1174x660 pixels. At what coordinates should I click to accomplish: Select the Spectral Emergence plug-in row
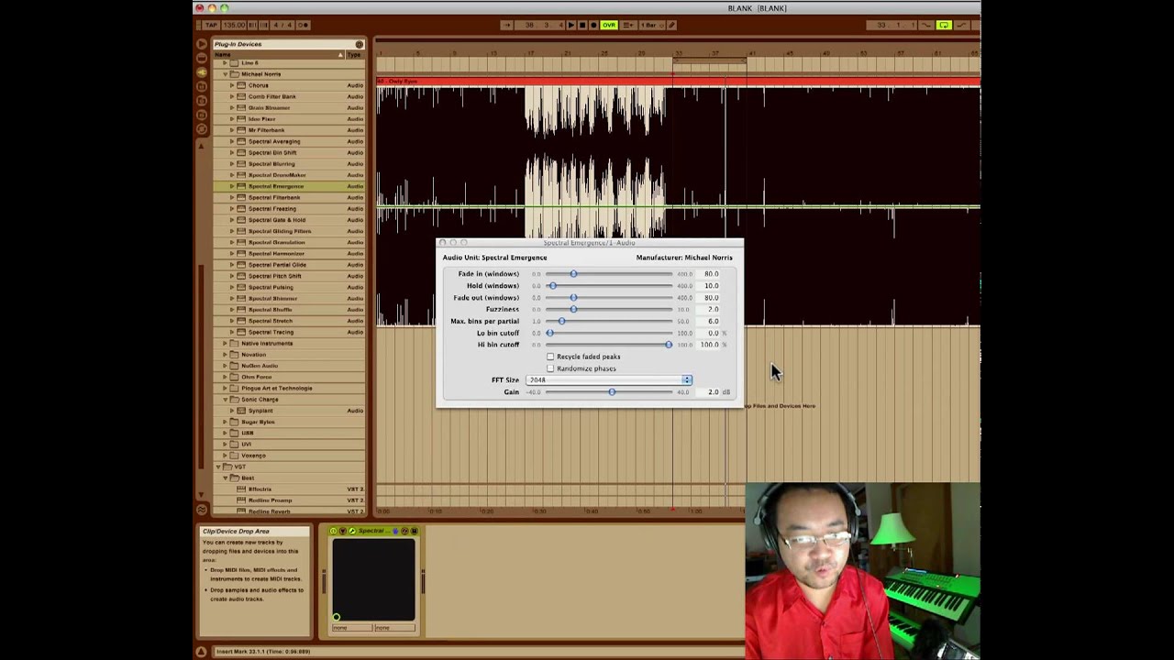(x=290, y=186)
